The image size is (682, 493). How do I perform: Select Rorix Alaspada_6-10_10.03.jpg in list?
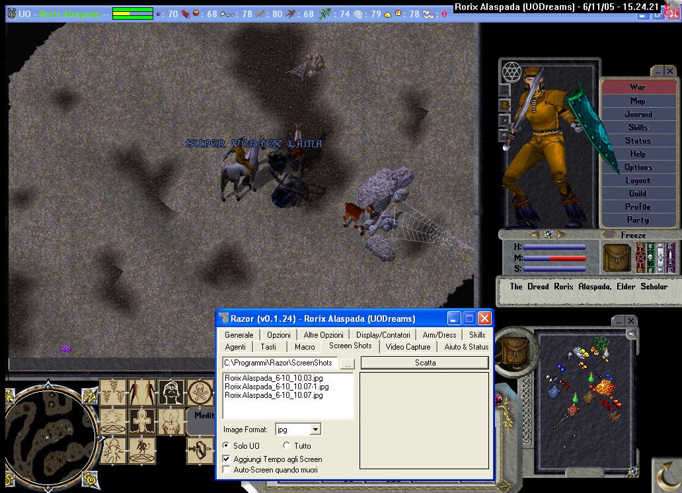[x=274, y=378]
